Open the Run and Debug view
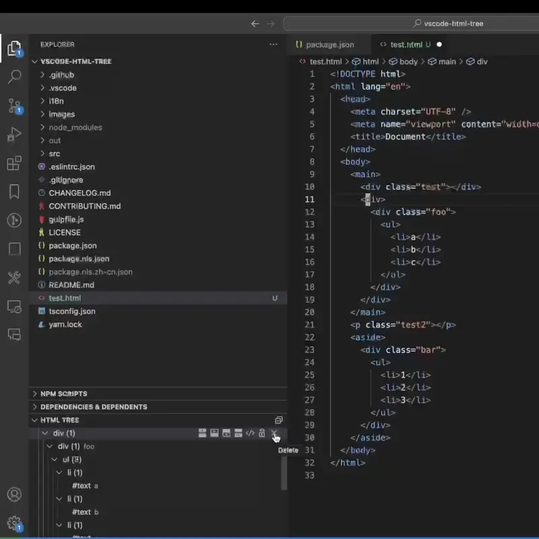The height and width of the screenshot is (539, 539). pyautogui.click(x=14, y=134)
